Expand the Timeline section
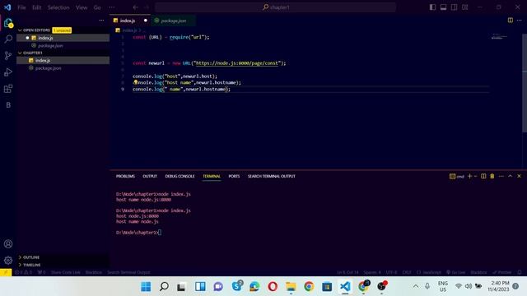Viewport: 527px width, 296px height. [x=20, y=265]
